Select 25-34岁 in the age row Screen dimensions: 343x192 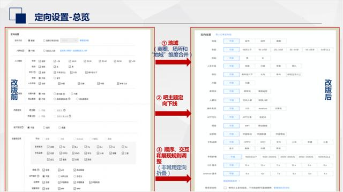tap(278, 50)
